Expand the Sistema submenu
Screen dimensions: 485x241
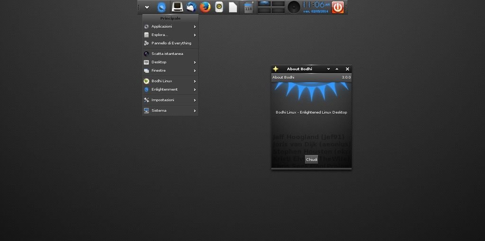point(171,110)
